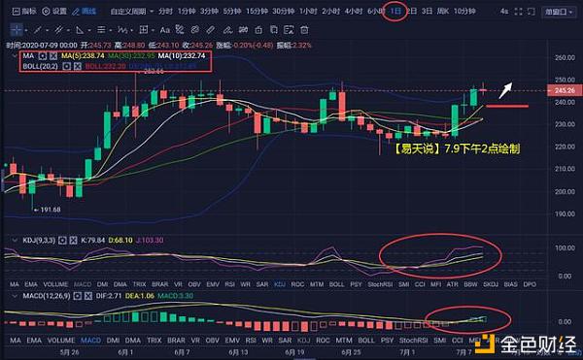Collapse the KDJ panel chevron
583x360 pixels.
pos(15,241)
